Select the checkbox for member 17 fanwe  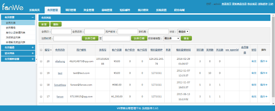(41, 96)
